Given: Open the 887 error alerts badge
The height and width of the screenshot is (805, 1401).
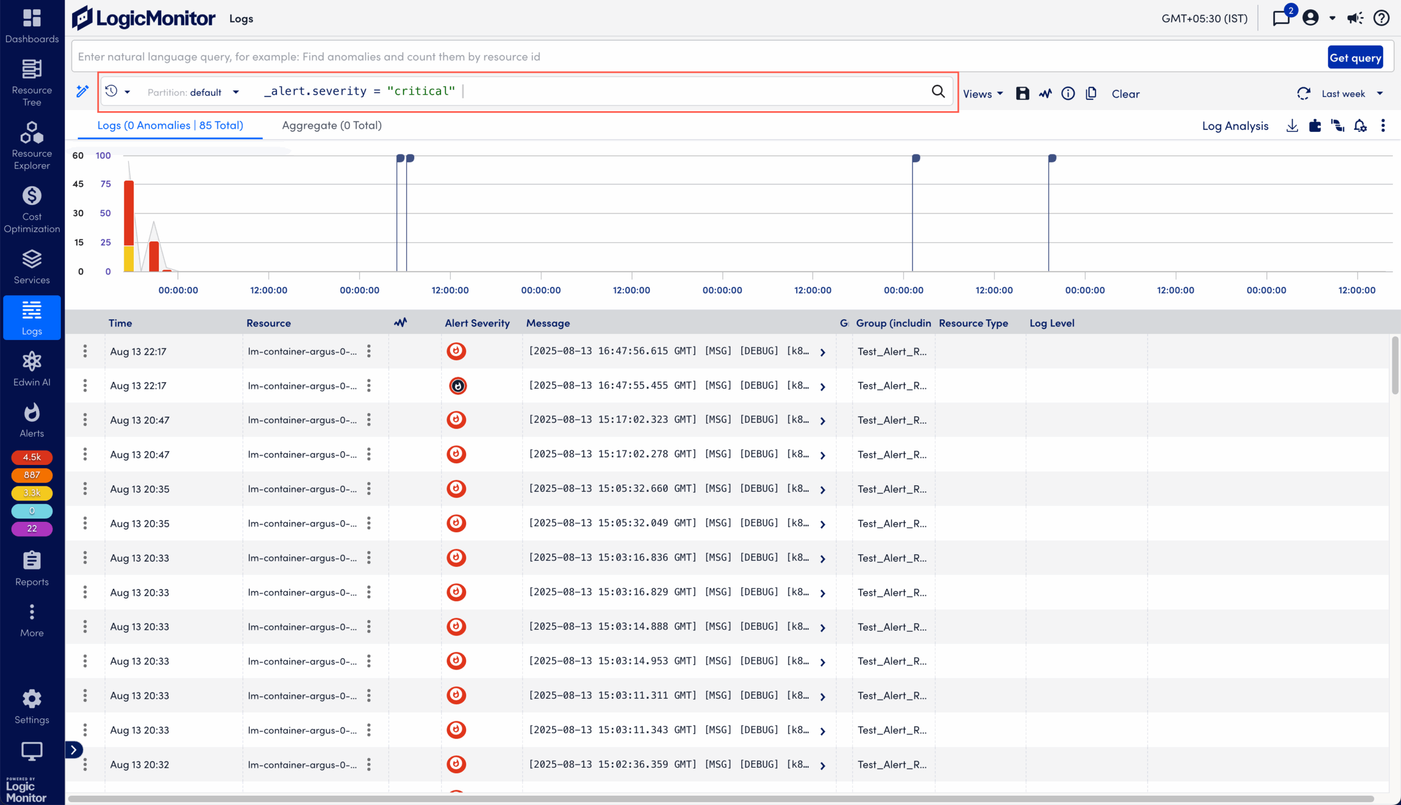Looking at the screenshot, I should coord(32,475).
